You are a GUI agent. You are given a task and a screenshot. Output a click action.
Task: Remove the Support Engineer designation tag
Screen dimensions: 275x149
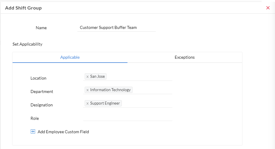click(87, 103)
